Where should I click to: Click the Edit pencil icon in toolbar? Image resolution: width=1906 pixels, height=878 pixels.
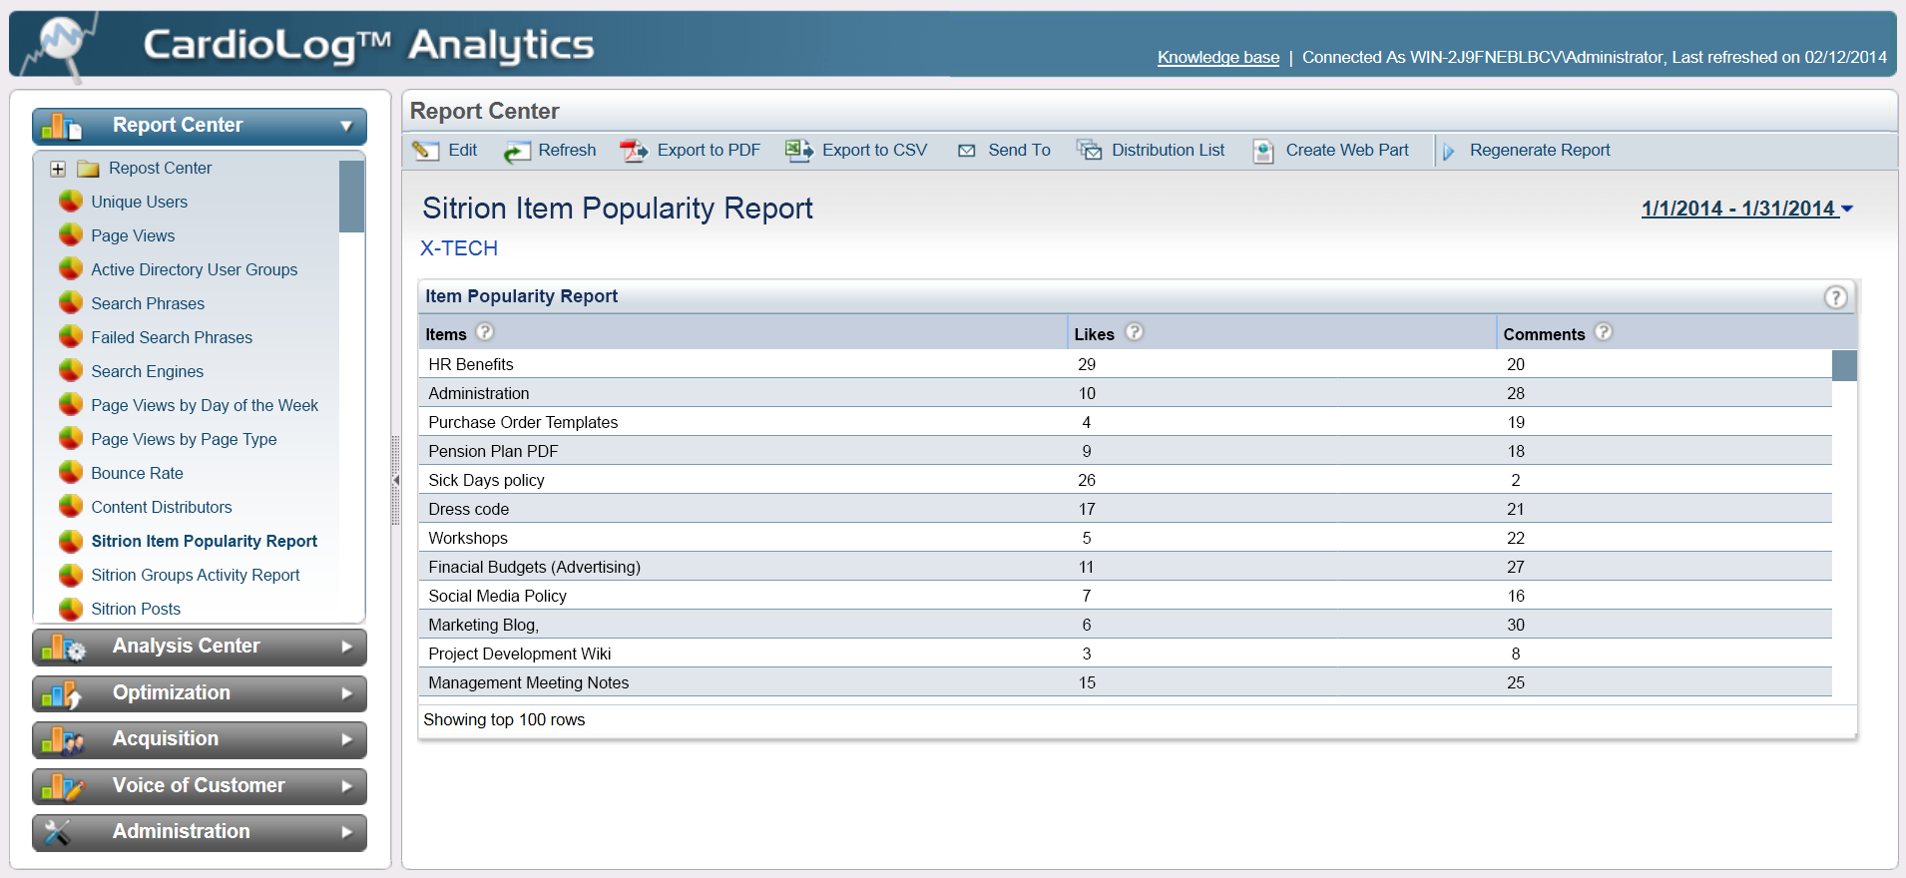426,151
